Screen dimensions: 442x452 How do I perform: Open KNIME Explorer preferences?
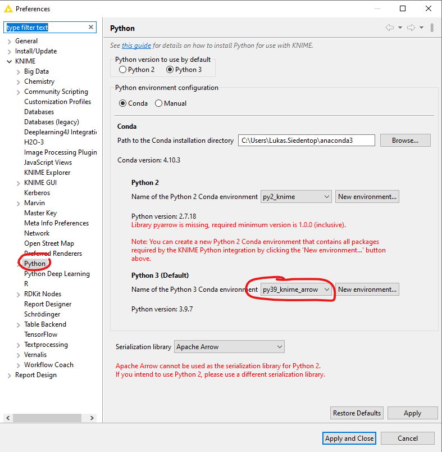click(x=47, y=173)
